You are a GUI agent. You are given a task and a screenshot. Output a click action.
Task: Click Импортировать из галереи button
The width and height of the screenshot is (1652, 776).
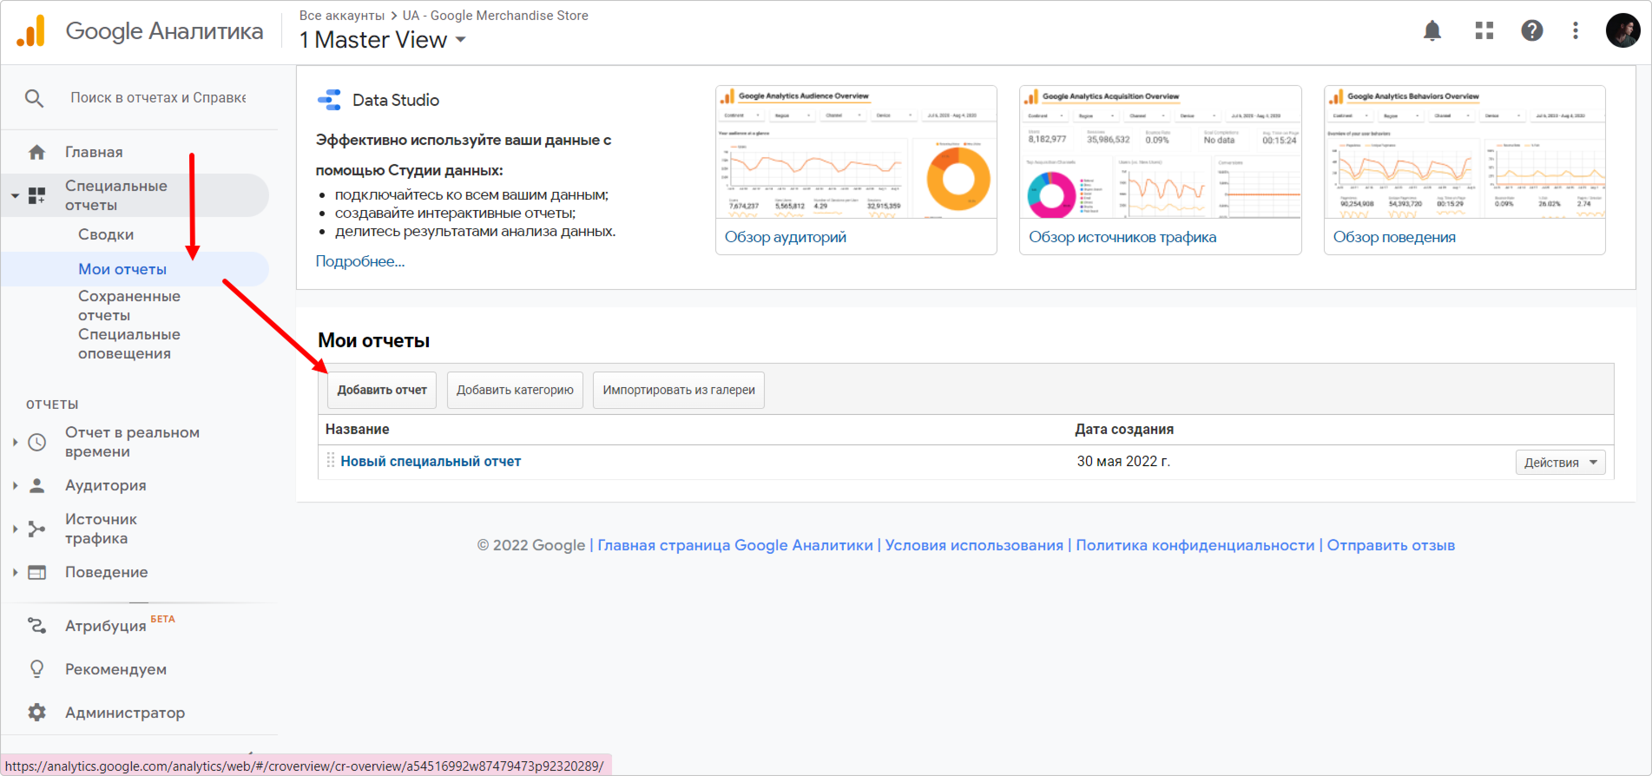678,390
